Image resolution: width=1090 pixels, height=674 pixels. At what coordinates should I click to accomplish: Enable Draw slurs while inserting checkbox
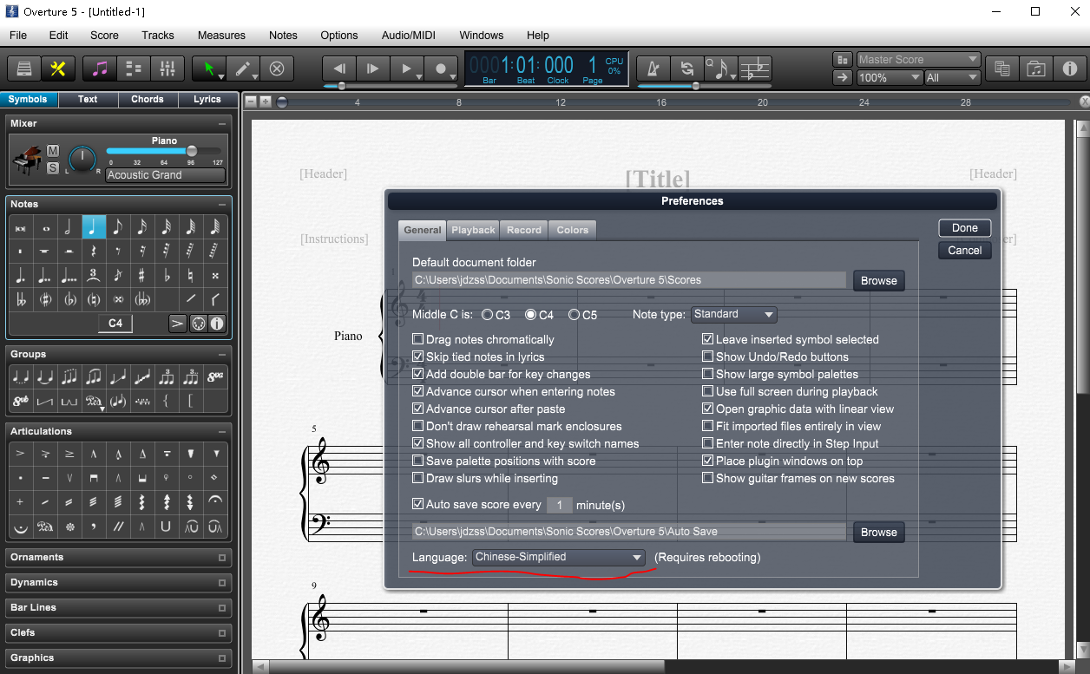click(x=418, y=478)
